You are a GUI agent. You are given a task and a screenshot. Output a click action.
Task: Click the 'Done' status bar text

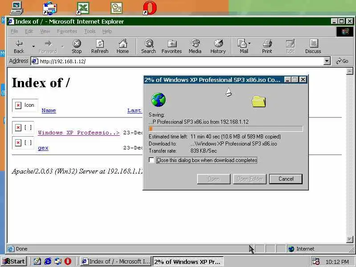[21, 249]
